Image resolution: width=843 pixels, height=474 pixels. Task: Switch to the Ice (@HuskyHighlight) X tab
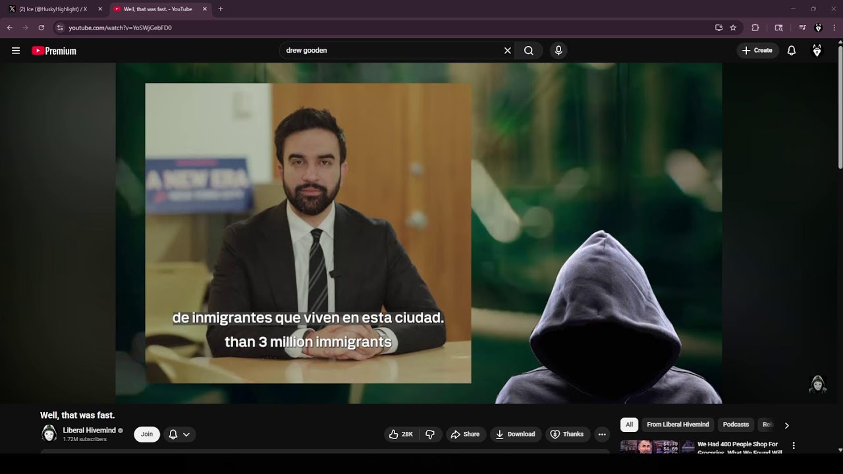(x=53, y=9)
